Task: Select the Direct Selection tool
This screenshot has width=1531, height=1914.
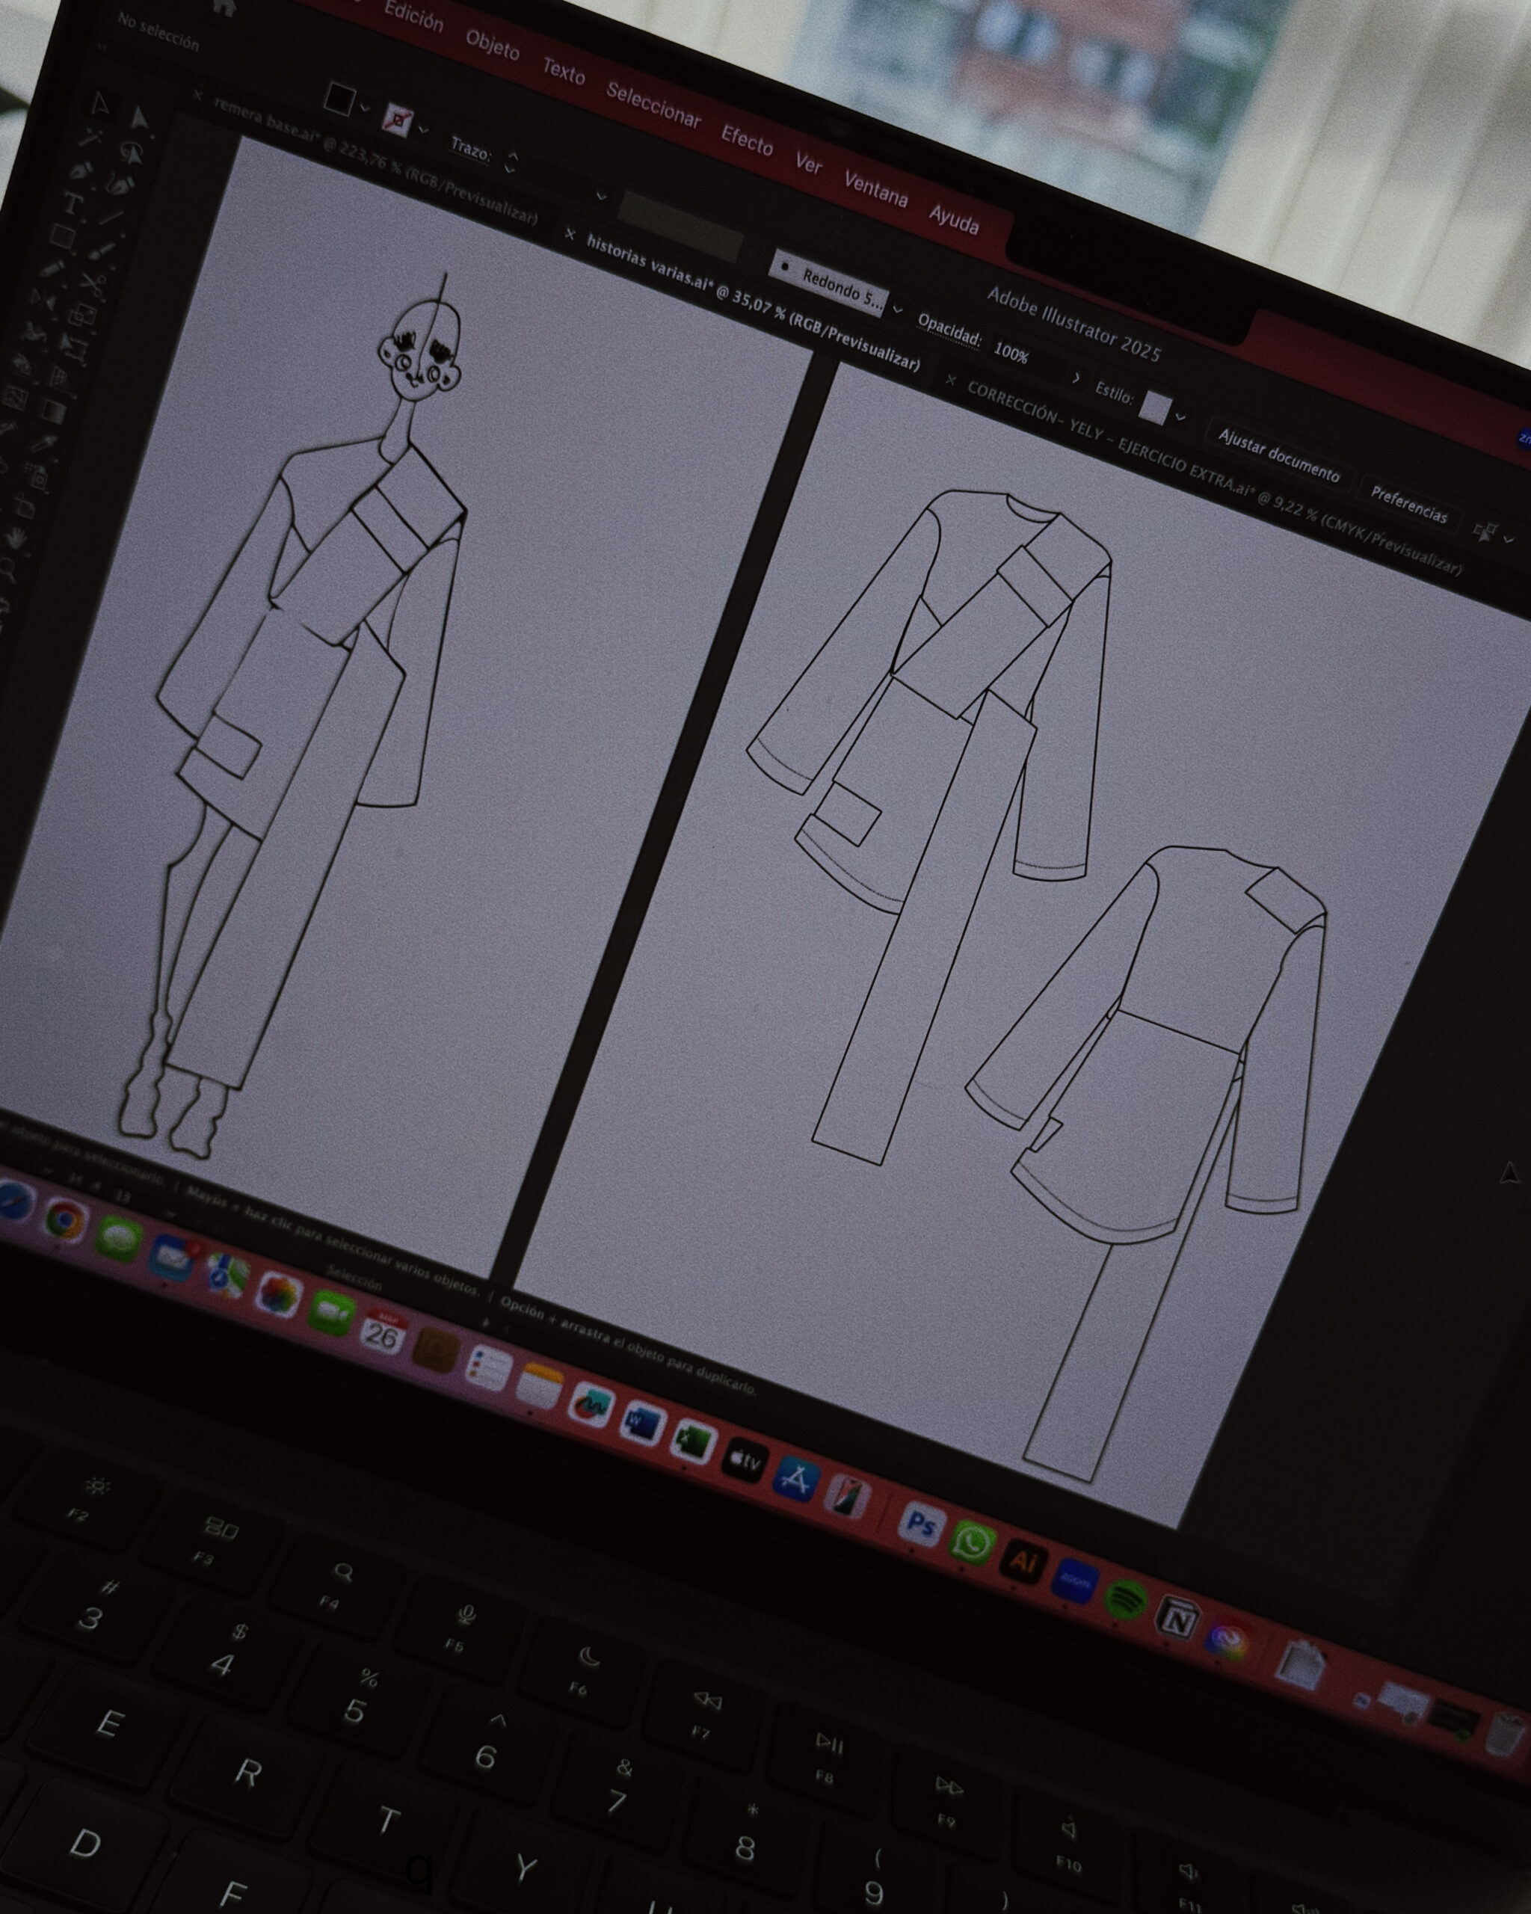Action: pos(141,119)
